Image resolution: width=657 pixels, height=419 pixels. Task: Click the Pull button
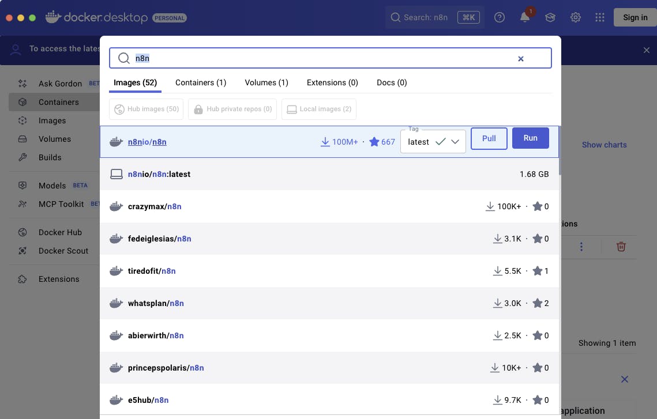489,138
